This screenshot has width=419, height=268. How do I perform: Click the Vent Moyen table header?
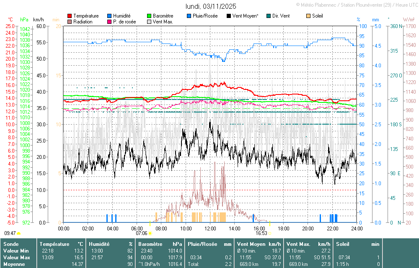coord(250,244)
